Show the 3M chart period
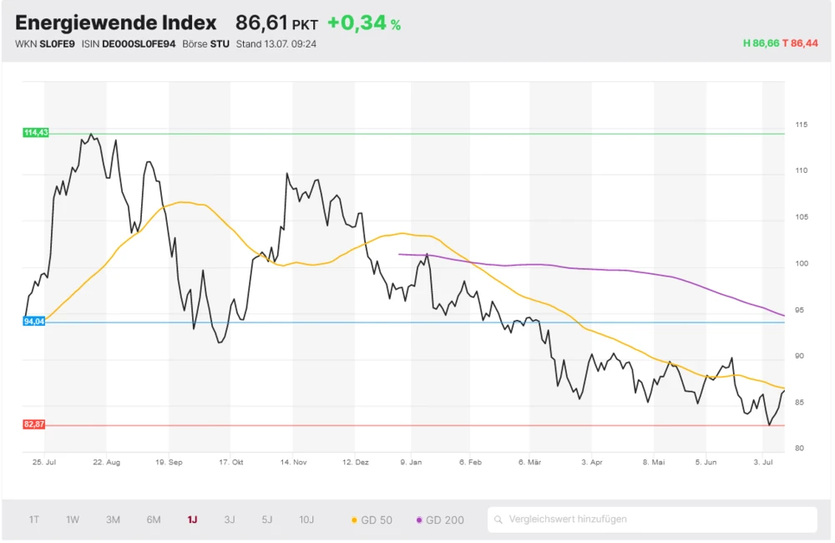Screen dimensions: 835x543 point(113,520)
